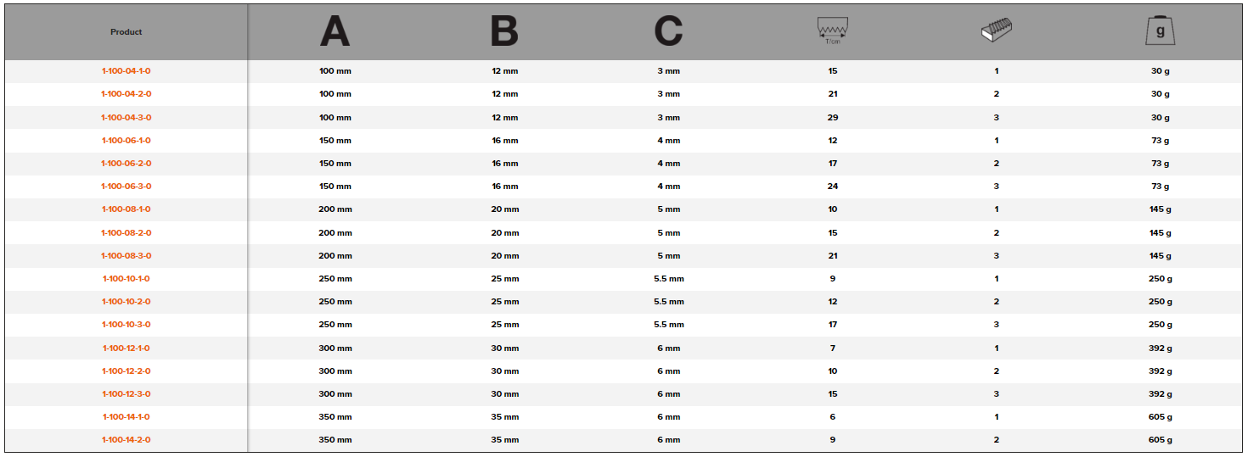Screen dimensions: 1248x457
Task: Open product link 1-100-06-1-0
Action: click(x=126, y=141)
